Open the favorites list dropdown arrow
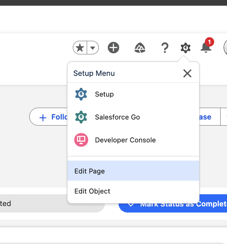Viewport: 227px width, 244px height. pyautogui.click(x=93, y=48)
